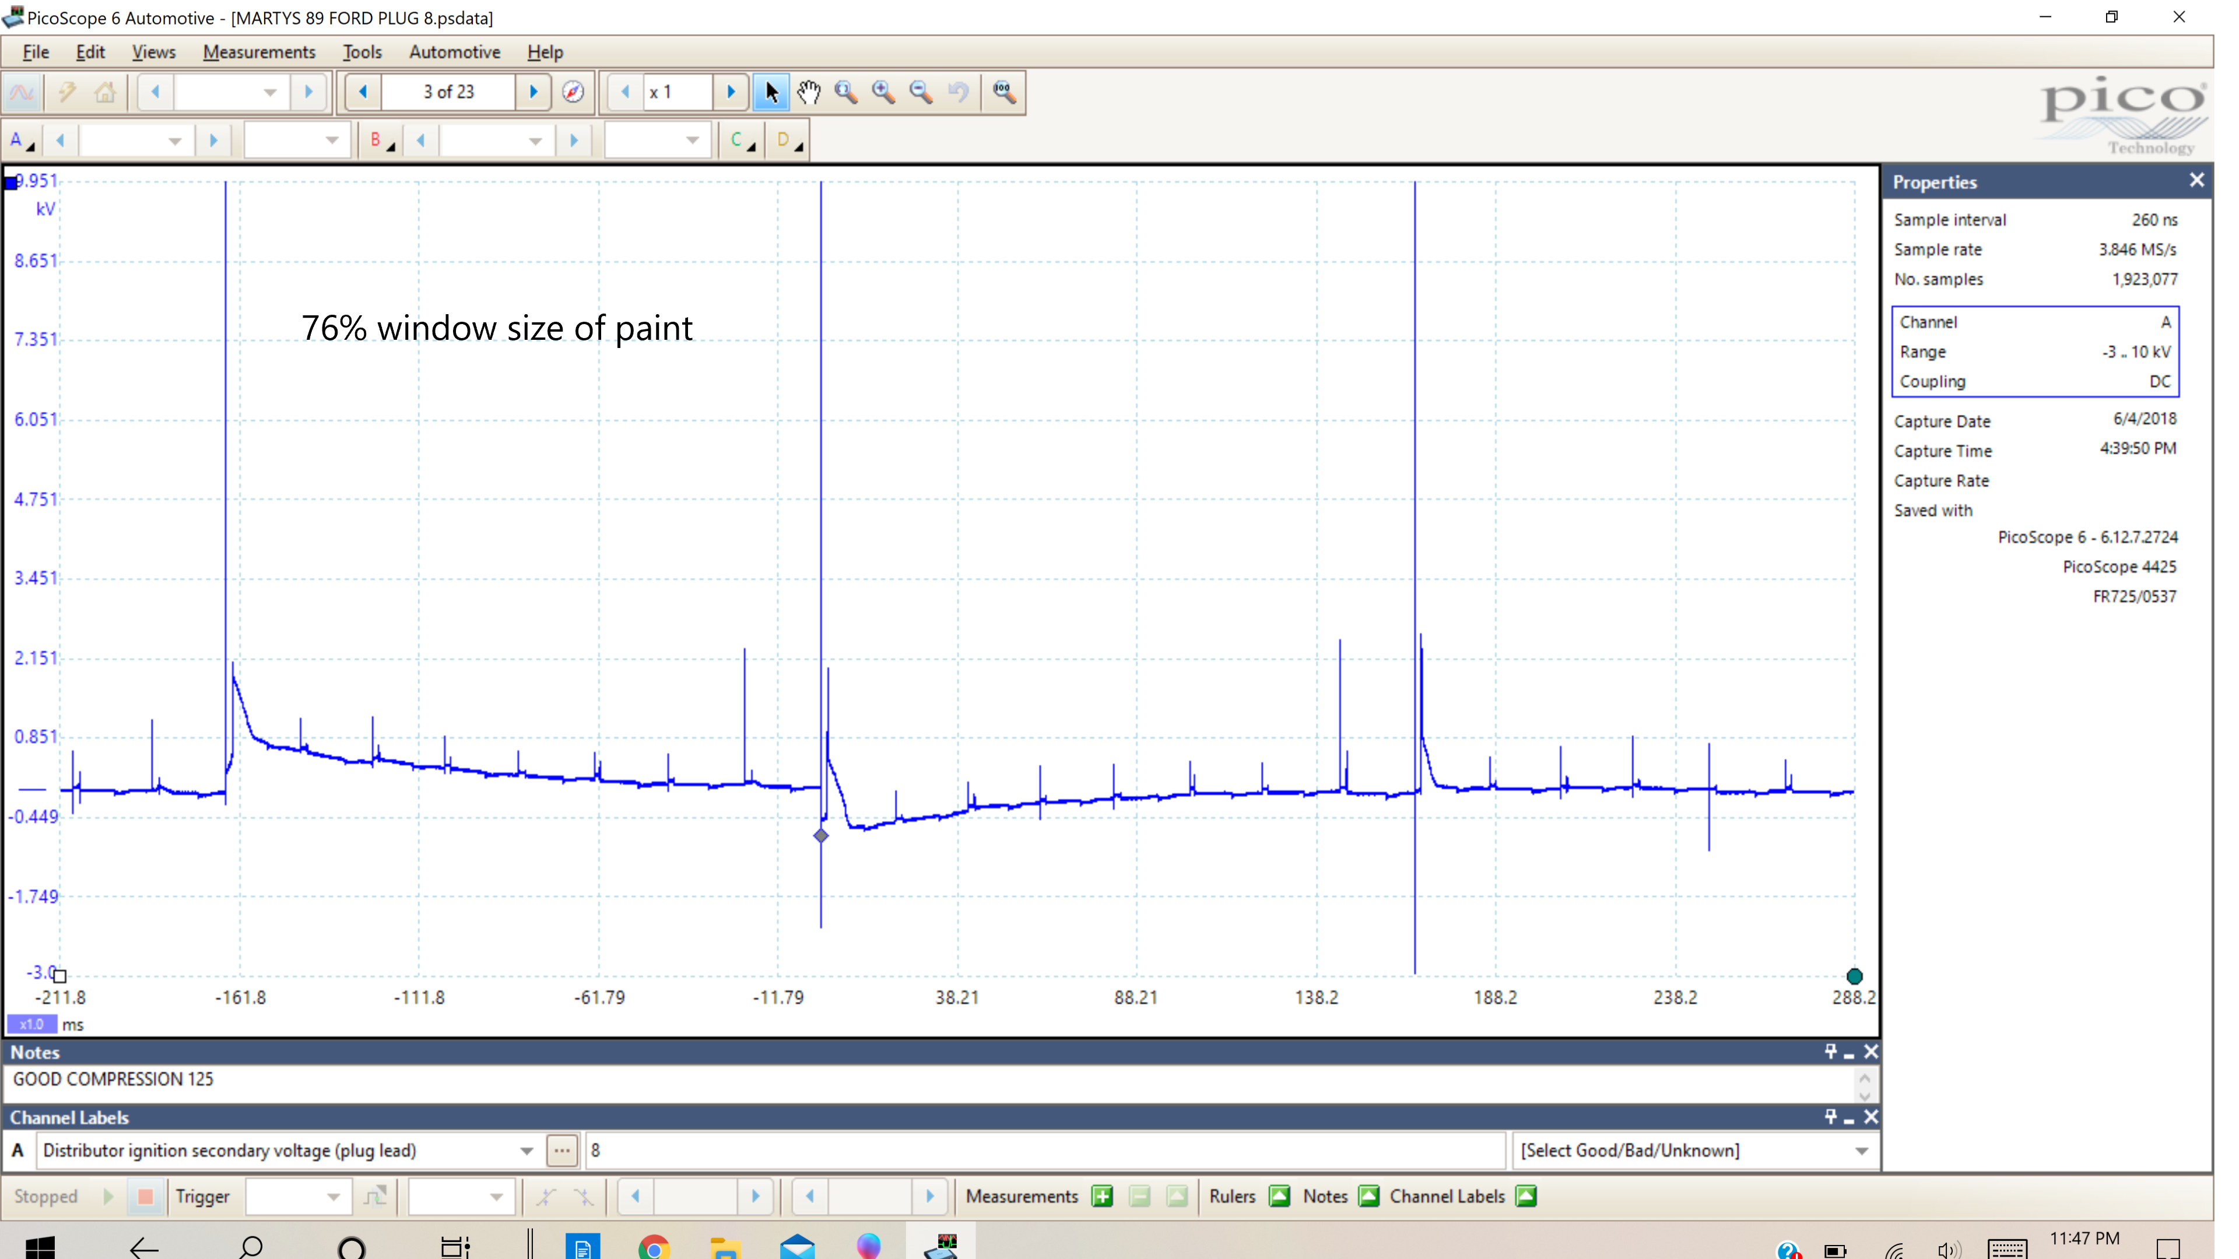
Task: Select the hand pan tool
Action: pyautogui.click(x=808, y=92)
